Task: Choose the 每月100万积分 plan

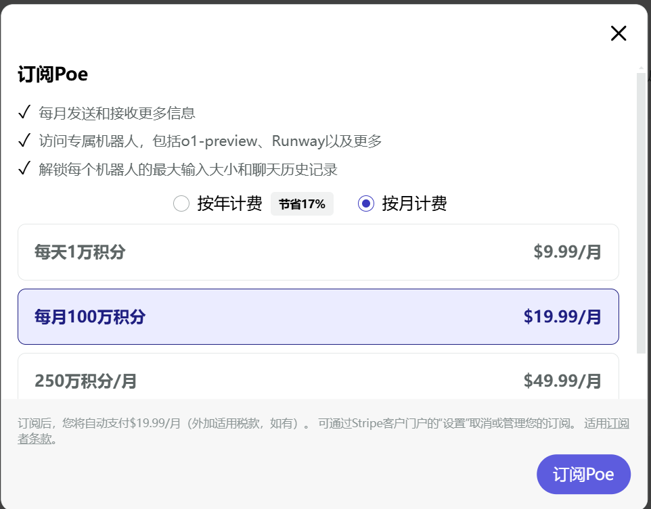Action: [x=318, y=316]
